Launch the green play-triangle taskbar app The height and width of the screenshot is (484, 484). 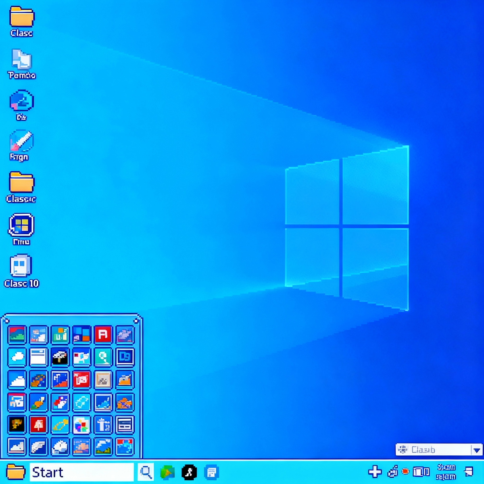(167, 472)
